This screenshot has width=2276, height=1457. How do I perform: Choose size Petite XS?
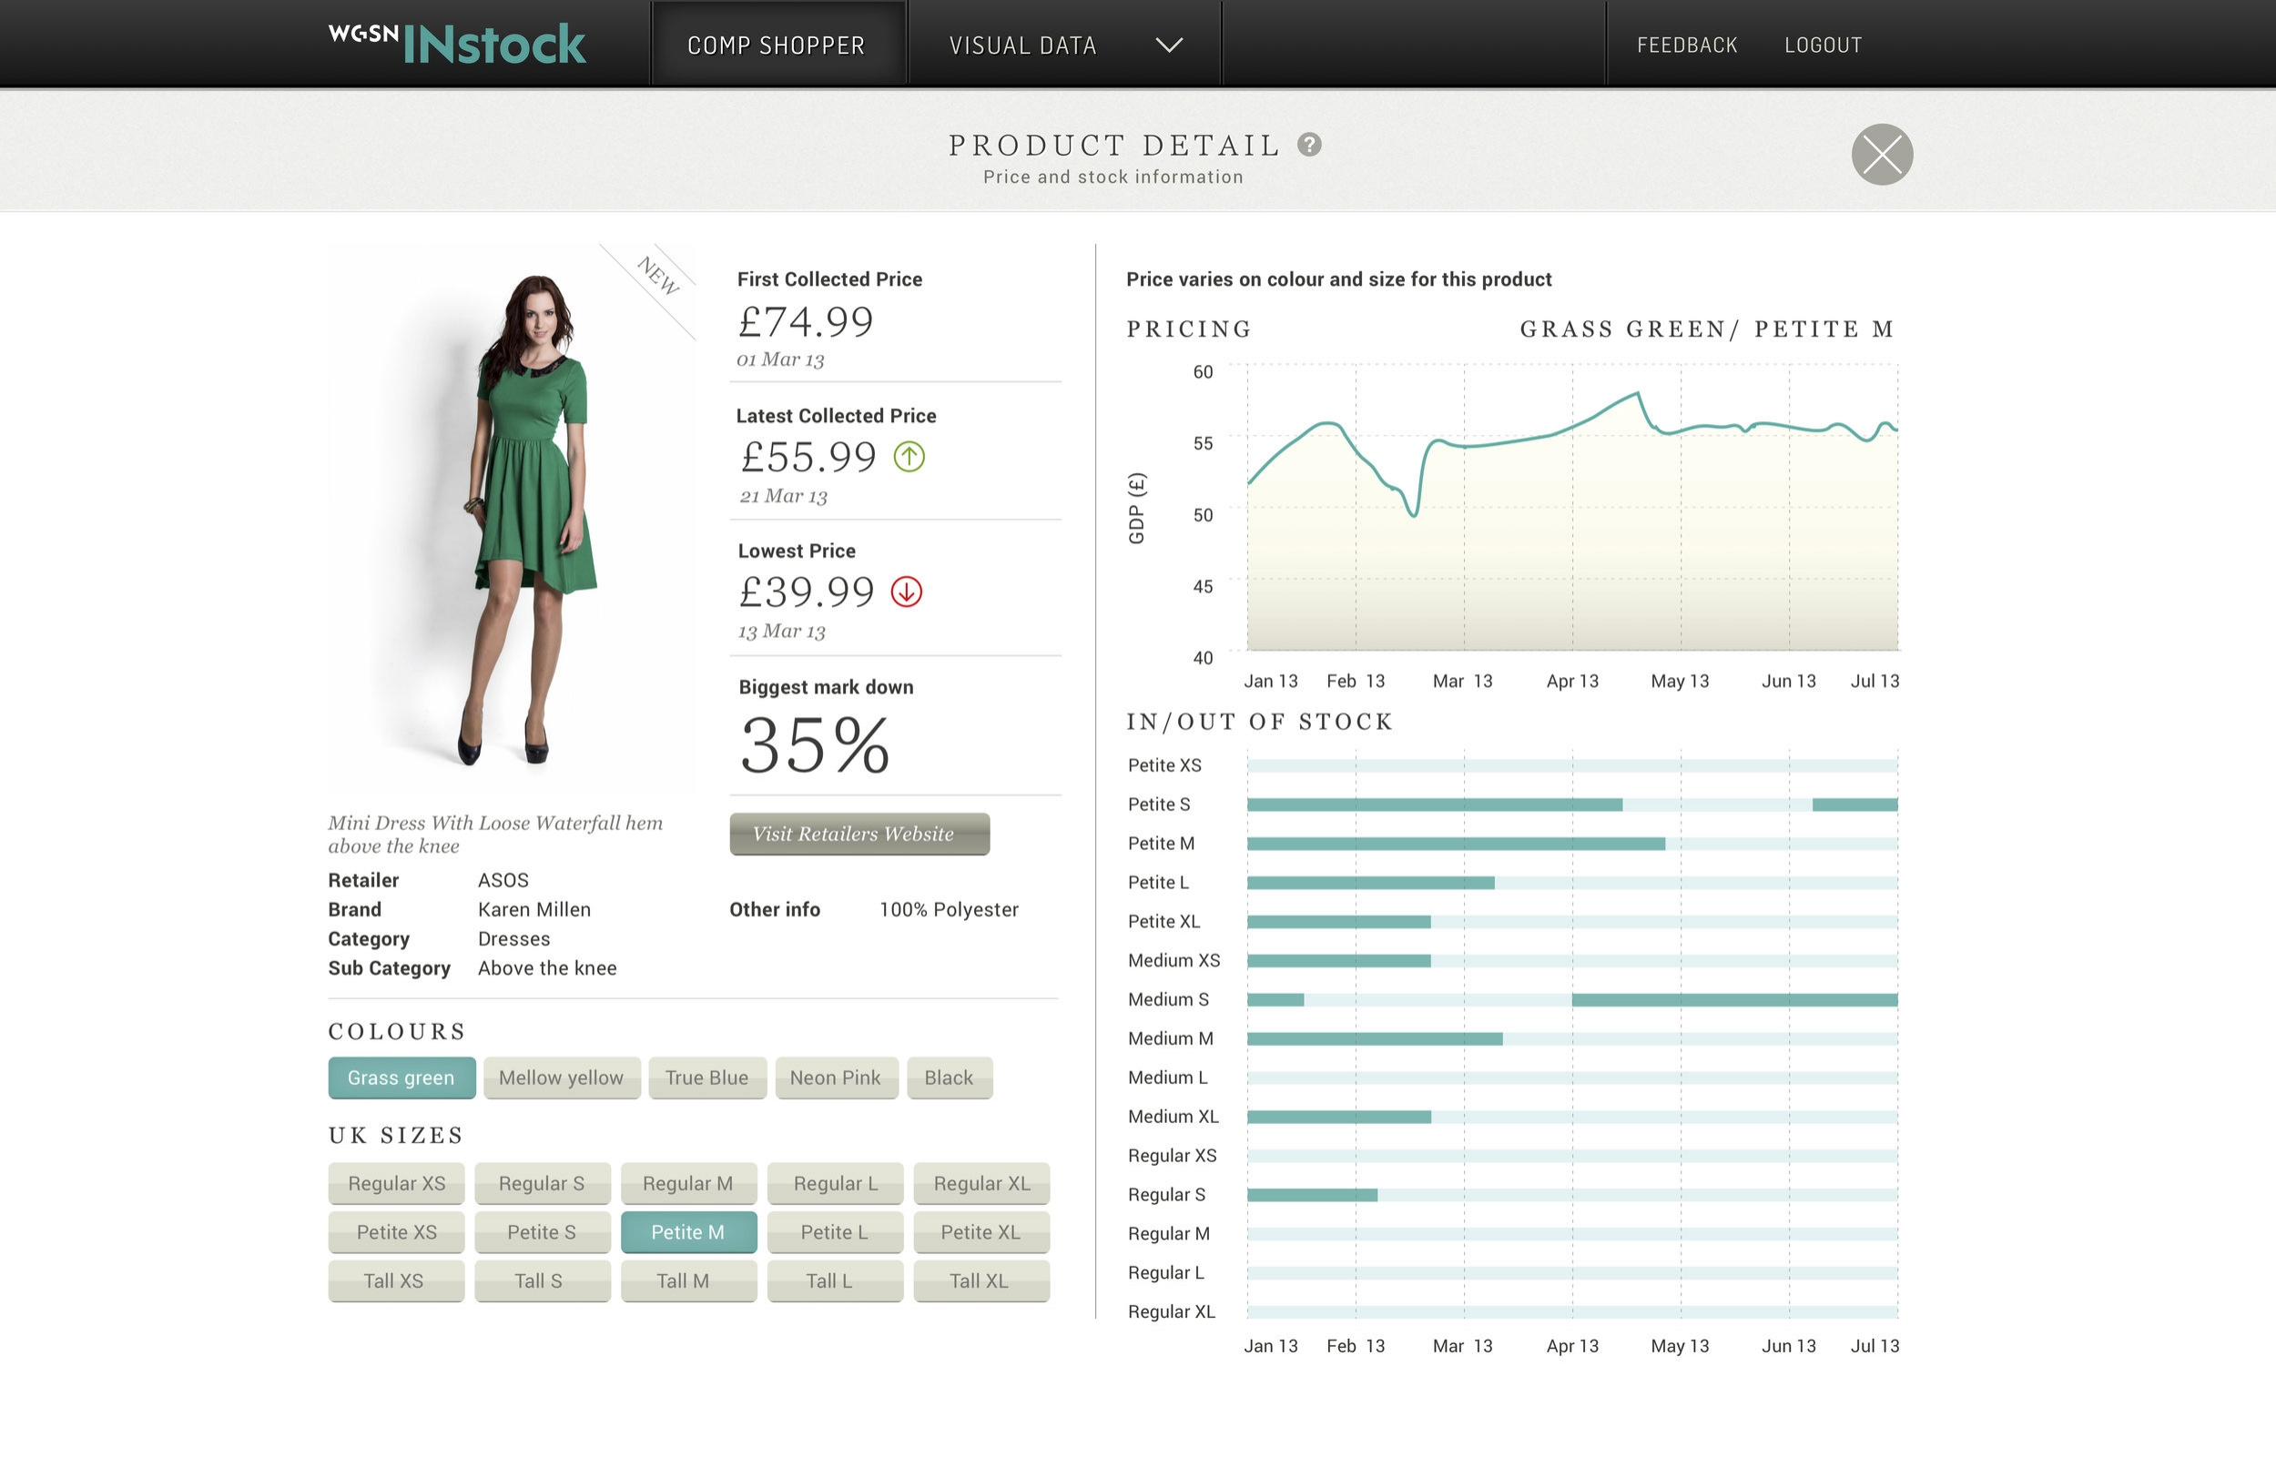[x=397, y=1232]
